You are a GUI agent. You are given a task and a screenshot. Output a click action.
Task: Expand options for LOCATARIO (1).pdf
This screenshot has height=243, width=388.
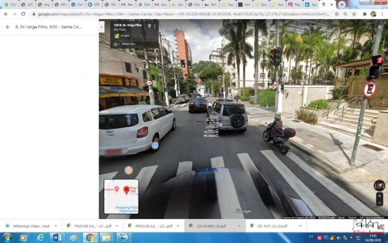(x=239, y=226)
